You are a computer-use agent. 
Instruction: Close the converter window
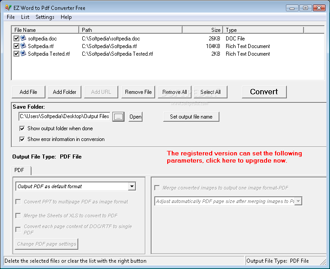[319, 8]
